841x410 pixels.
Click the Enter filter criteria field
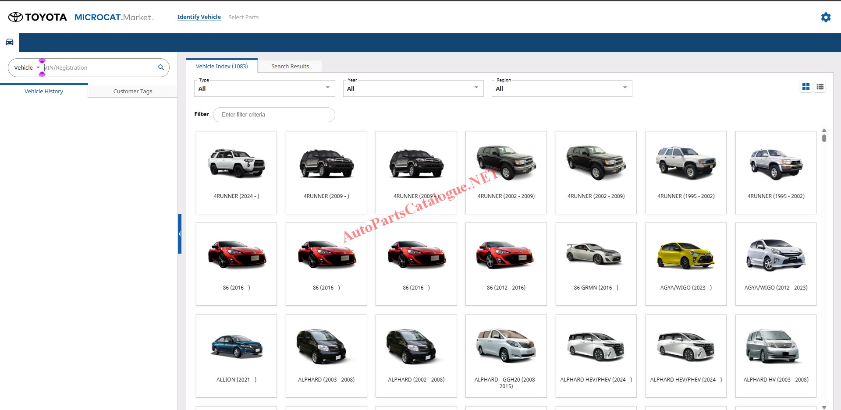point(274,115)
